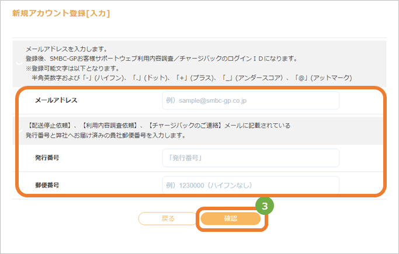Click the line about 発行番号と弊社へお届け済みの貴社郵便番号
The image size is (399, 254).
coord(106,135)
